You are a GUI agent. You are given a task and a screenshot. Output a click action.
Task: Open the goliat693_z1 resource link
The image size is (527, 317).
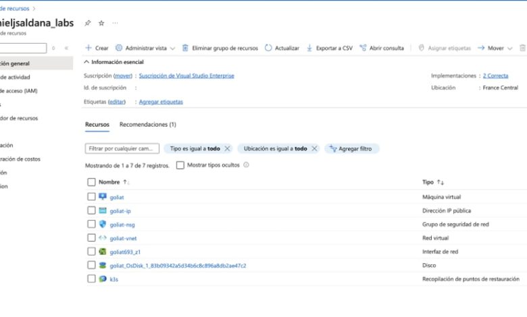tap(125, 252)
